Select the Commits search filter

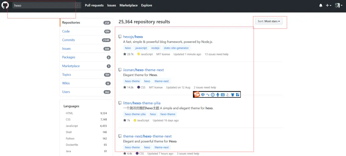click(86, 40)
